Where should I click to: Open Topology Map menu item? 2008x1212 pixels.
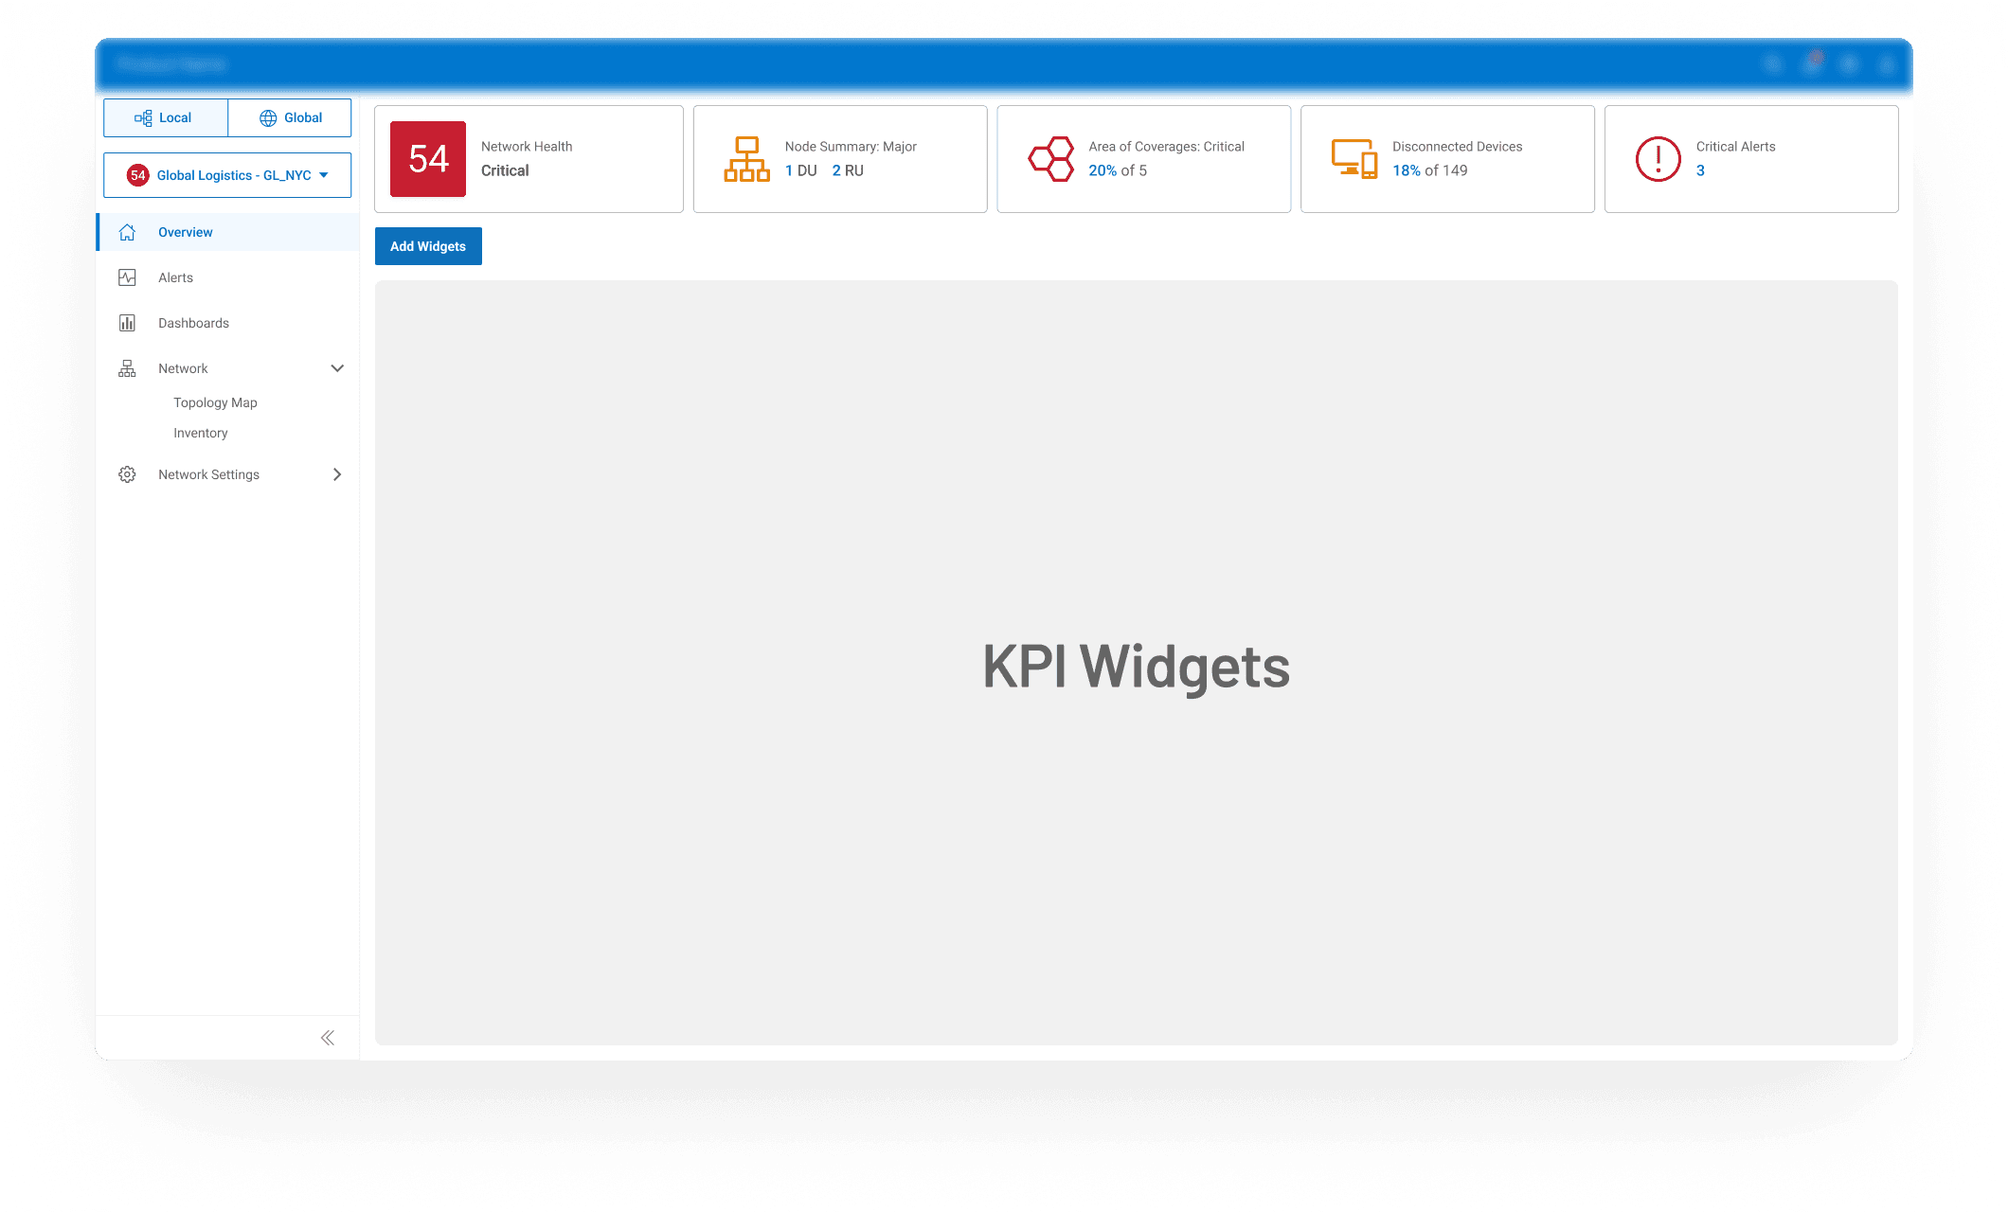pos(215,402)
